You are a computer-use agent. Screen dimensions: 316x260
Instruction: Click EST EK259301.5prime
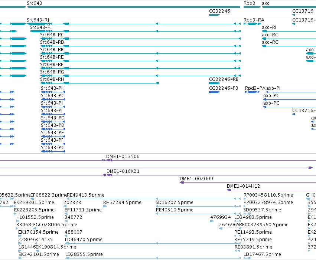click(15, 206)
